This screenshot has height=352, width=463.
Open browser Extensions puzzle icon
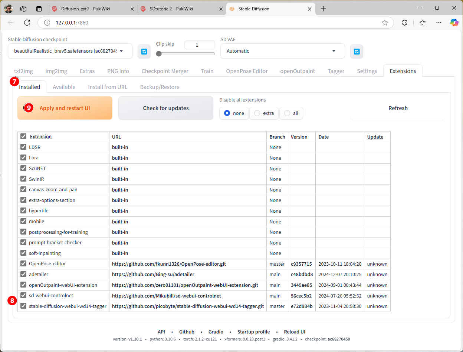tap(405, 23)
